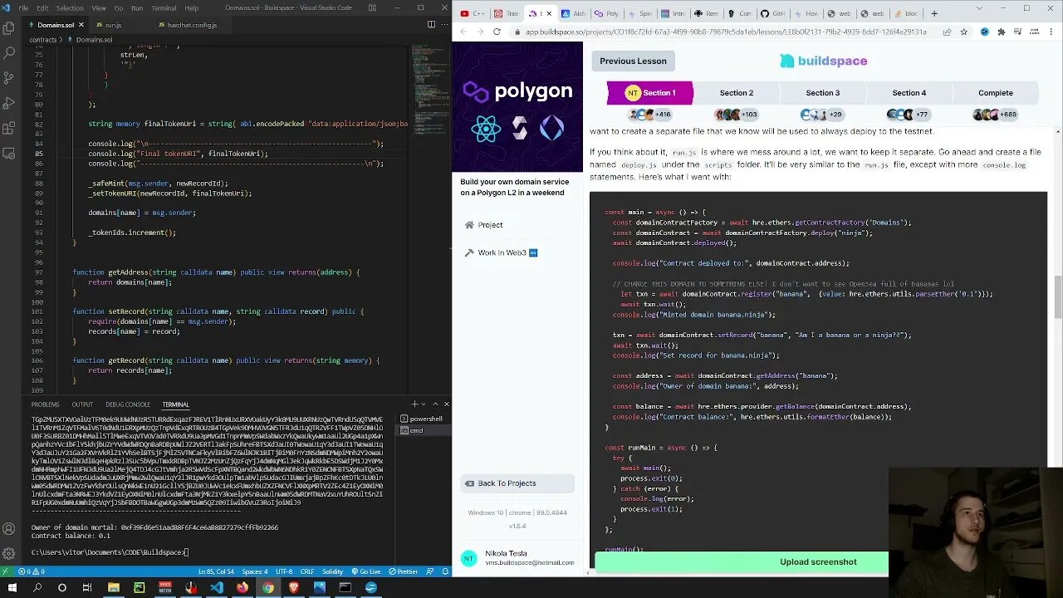Change language mode via Solidity status item
The height and width of the screenshot is (598, 1063).
[332, 571]
